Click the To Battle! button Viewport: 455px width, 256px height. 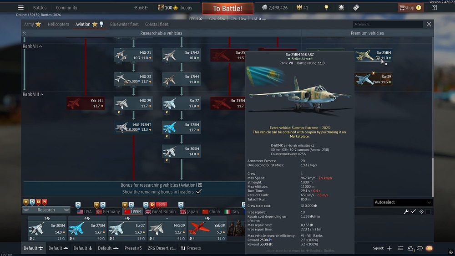click(x=227, y=8)
